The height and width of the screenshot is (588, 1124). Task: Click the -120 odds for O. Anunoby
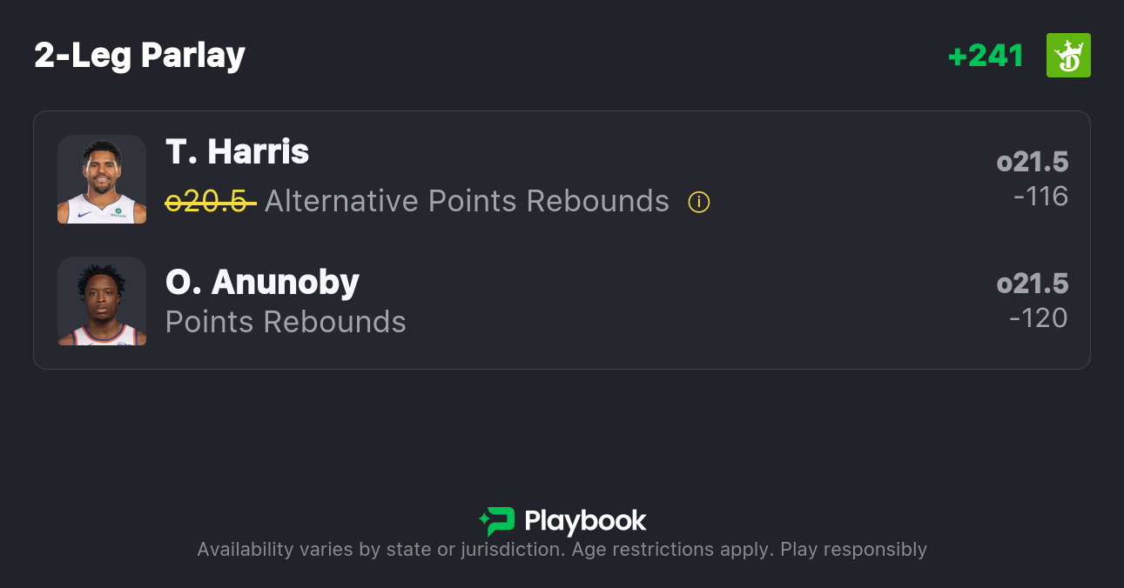pos(1039,318)
